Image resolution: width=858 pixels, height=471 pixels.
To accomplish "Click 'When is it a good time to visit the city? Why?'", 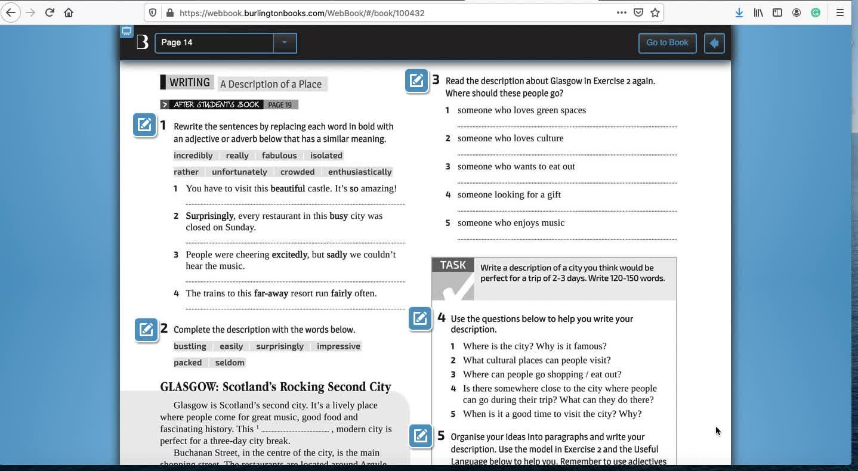I will click(x=553, y=414).
